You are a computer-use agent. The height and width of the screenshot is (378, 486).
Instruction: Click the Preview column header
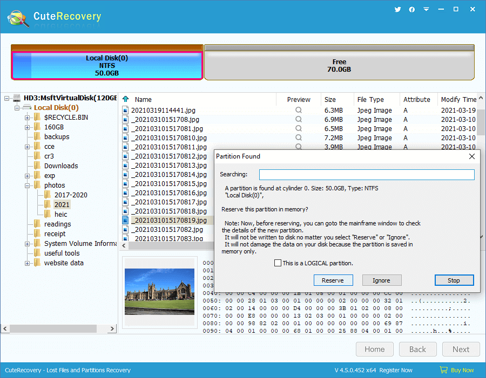pyautogui.click(x=299, y=99)
